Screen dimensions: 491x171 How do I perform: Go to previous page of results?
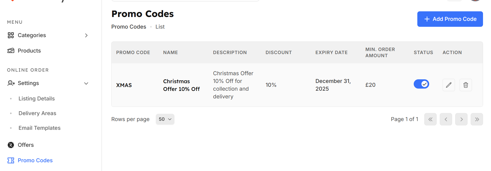[446, 119]
